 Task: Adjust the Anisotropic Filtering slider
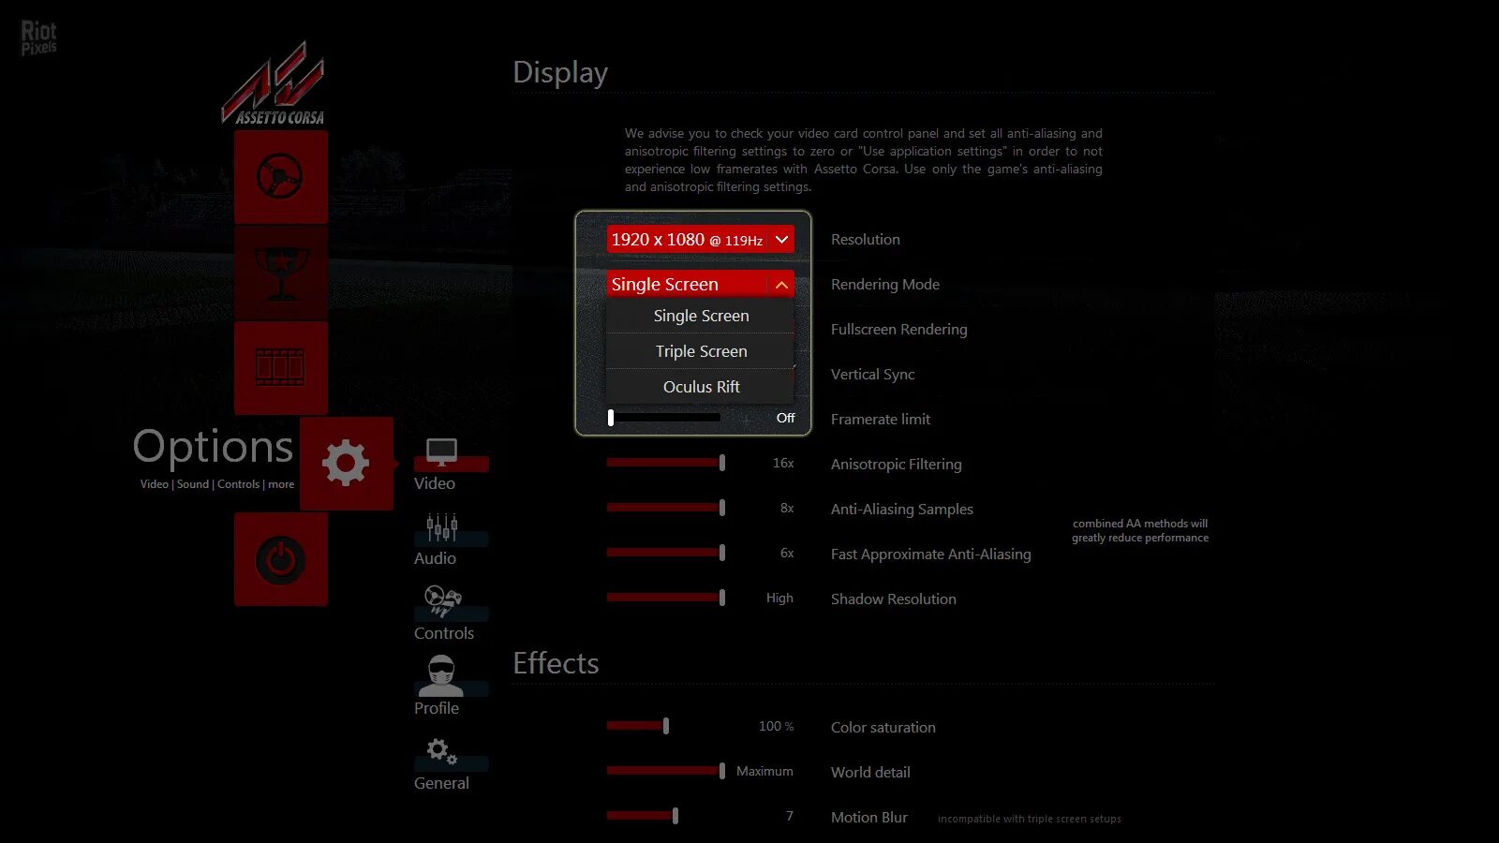(x=665, y=463)
